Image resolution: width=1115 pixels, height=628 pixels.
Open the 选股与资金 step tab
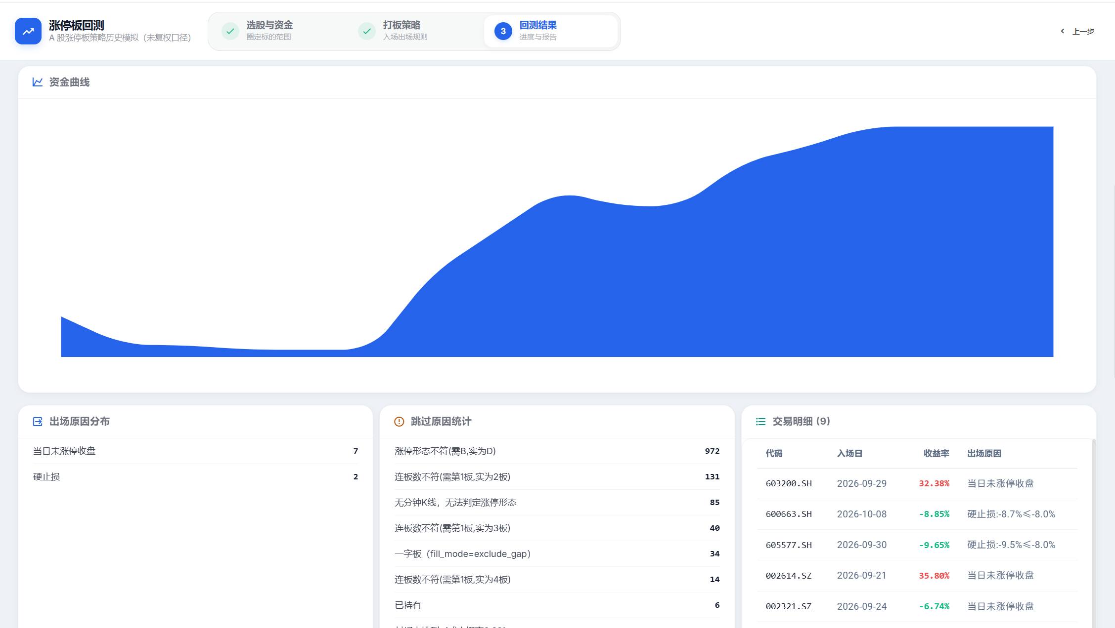point(279,31)
